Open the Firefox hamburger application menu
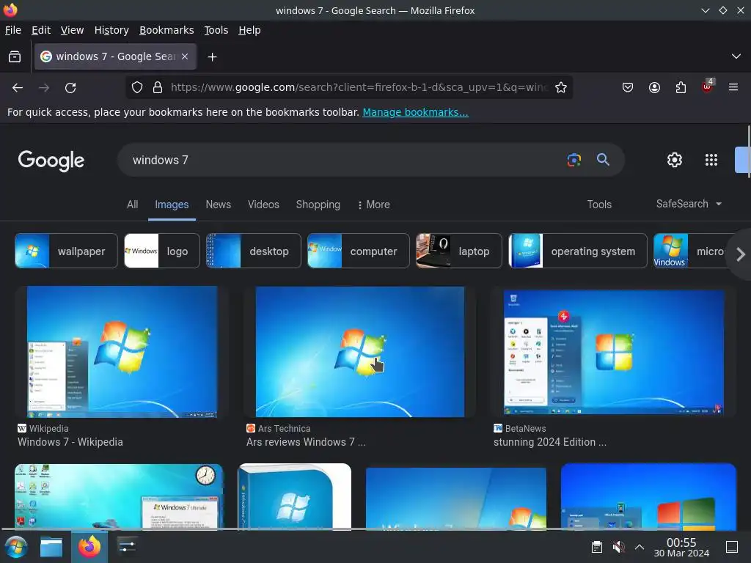Image resolution: width=751 pixels, height=563 pixels. click(x=733, y=87)
